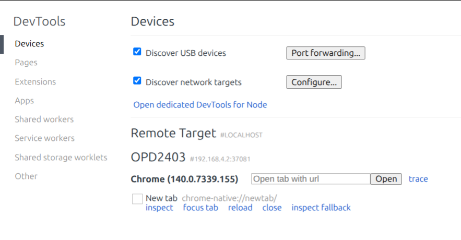This screenshot has width=461, height=240.
Task: Click the trace link for Chrome
Action: [418, 179]
